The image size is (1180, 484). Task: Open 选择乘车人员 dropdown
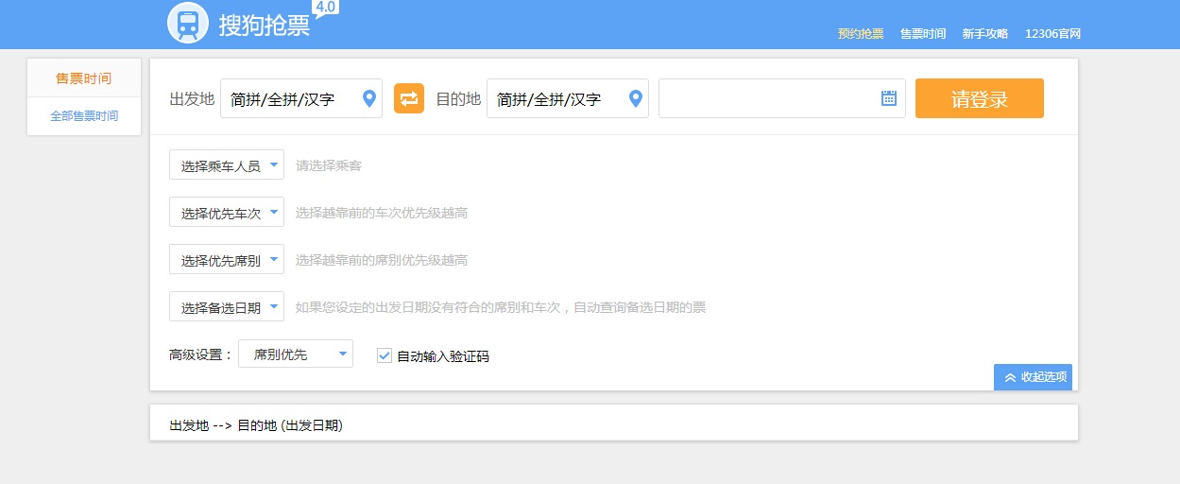pos(227,165)
